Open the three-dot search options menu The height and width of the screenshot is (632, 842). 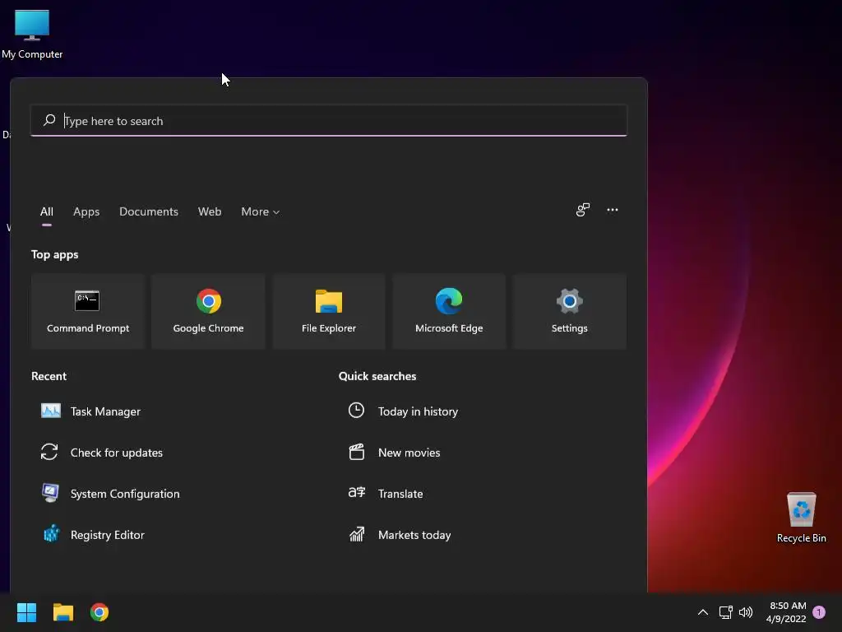[612, 210]
